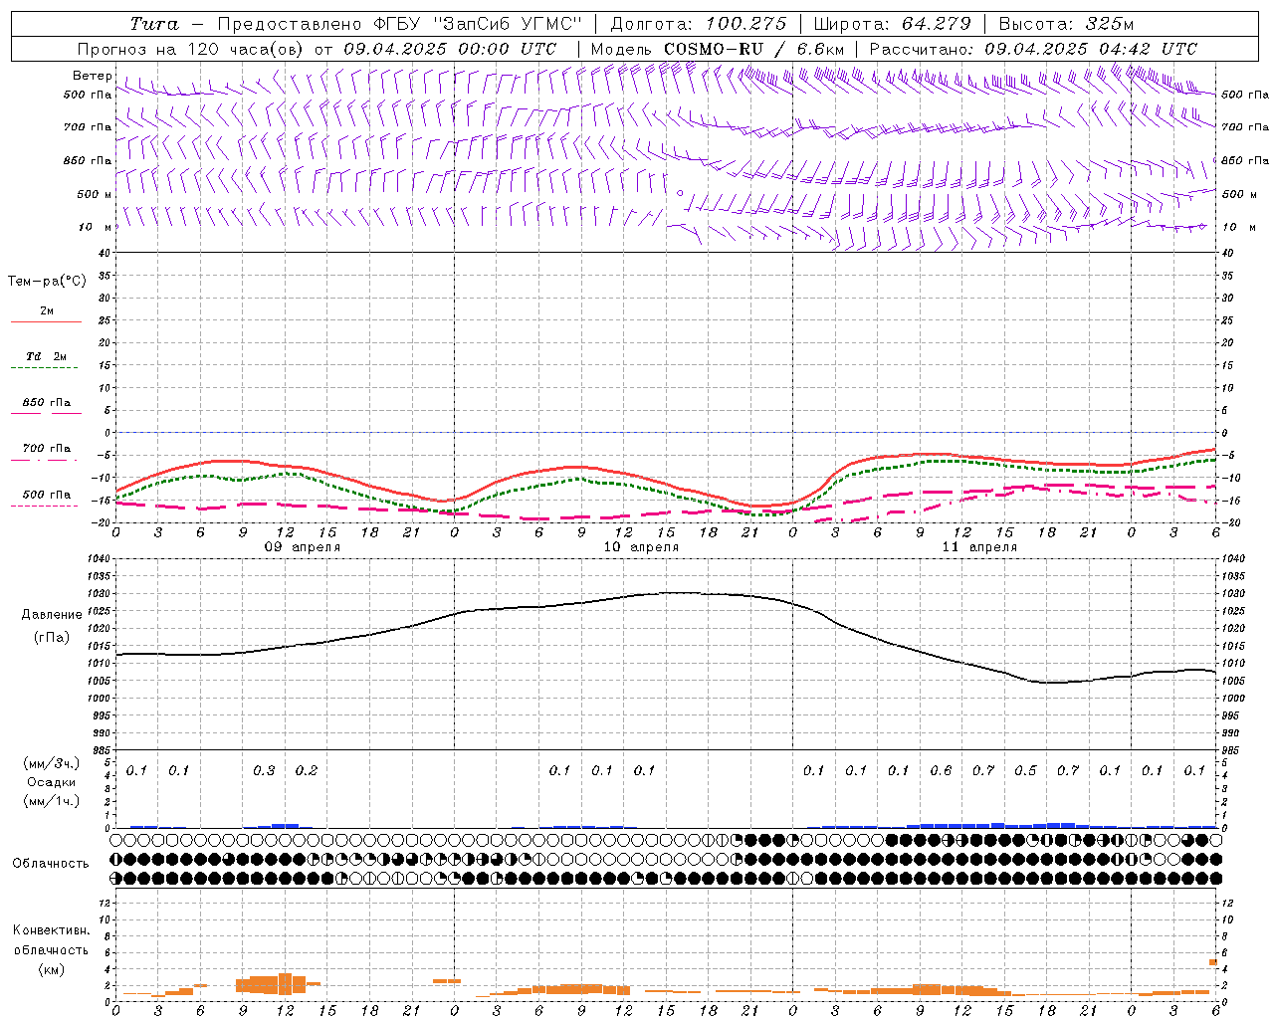Click the "Тем-ра(°C)" temperature panel label
This screenshot has width=1274, height=1019.
47,282
